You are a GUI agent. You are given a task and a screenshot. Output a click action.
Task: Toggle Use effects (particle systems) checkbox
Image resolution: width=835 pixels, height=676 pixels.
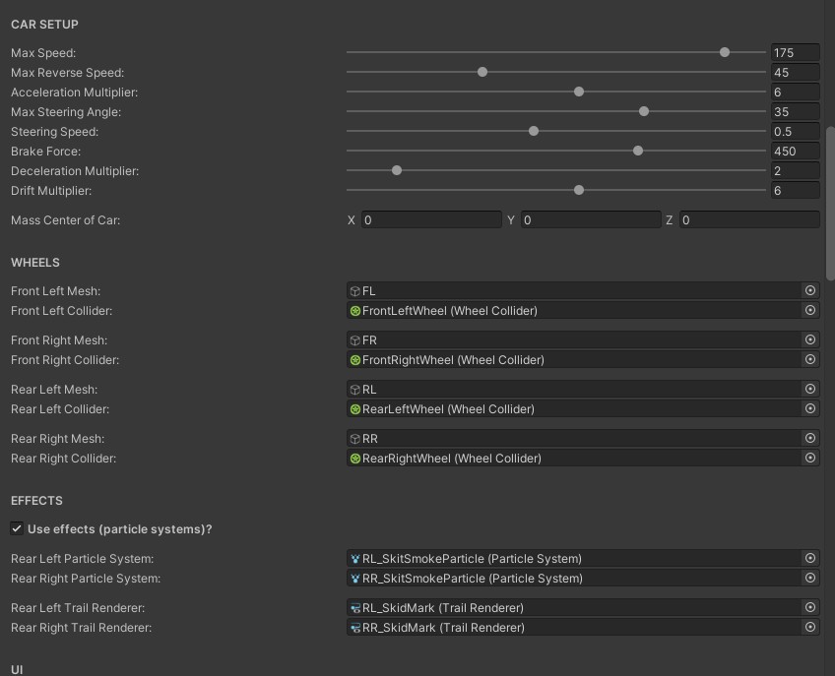(x=17, y=529)
